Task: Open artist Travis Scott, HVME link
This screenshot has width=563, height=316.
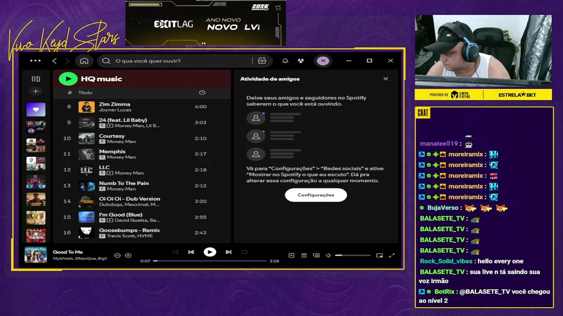Action: point(129,236)
